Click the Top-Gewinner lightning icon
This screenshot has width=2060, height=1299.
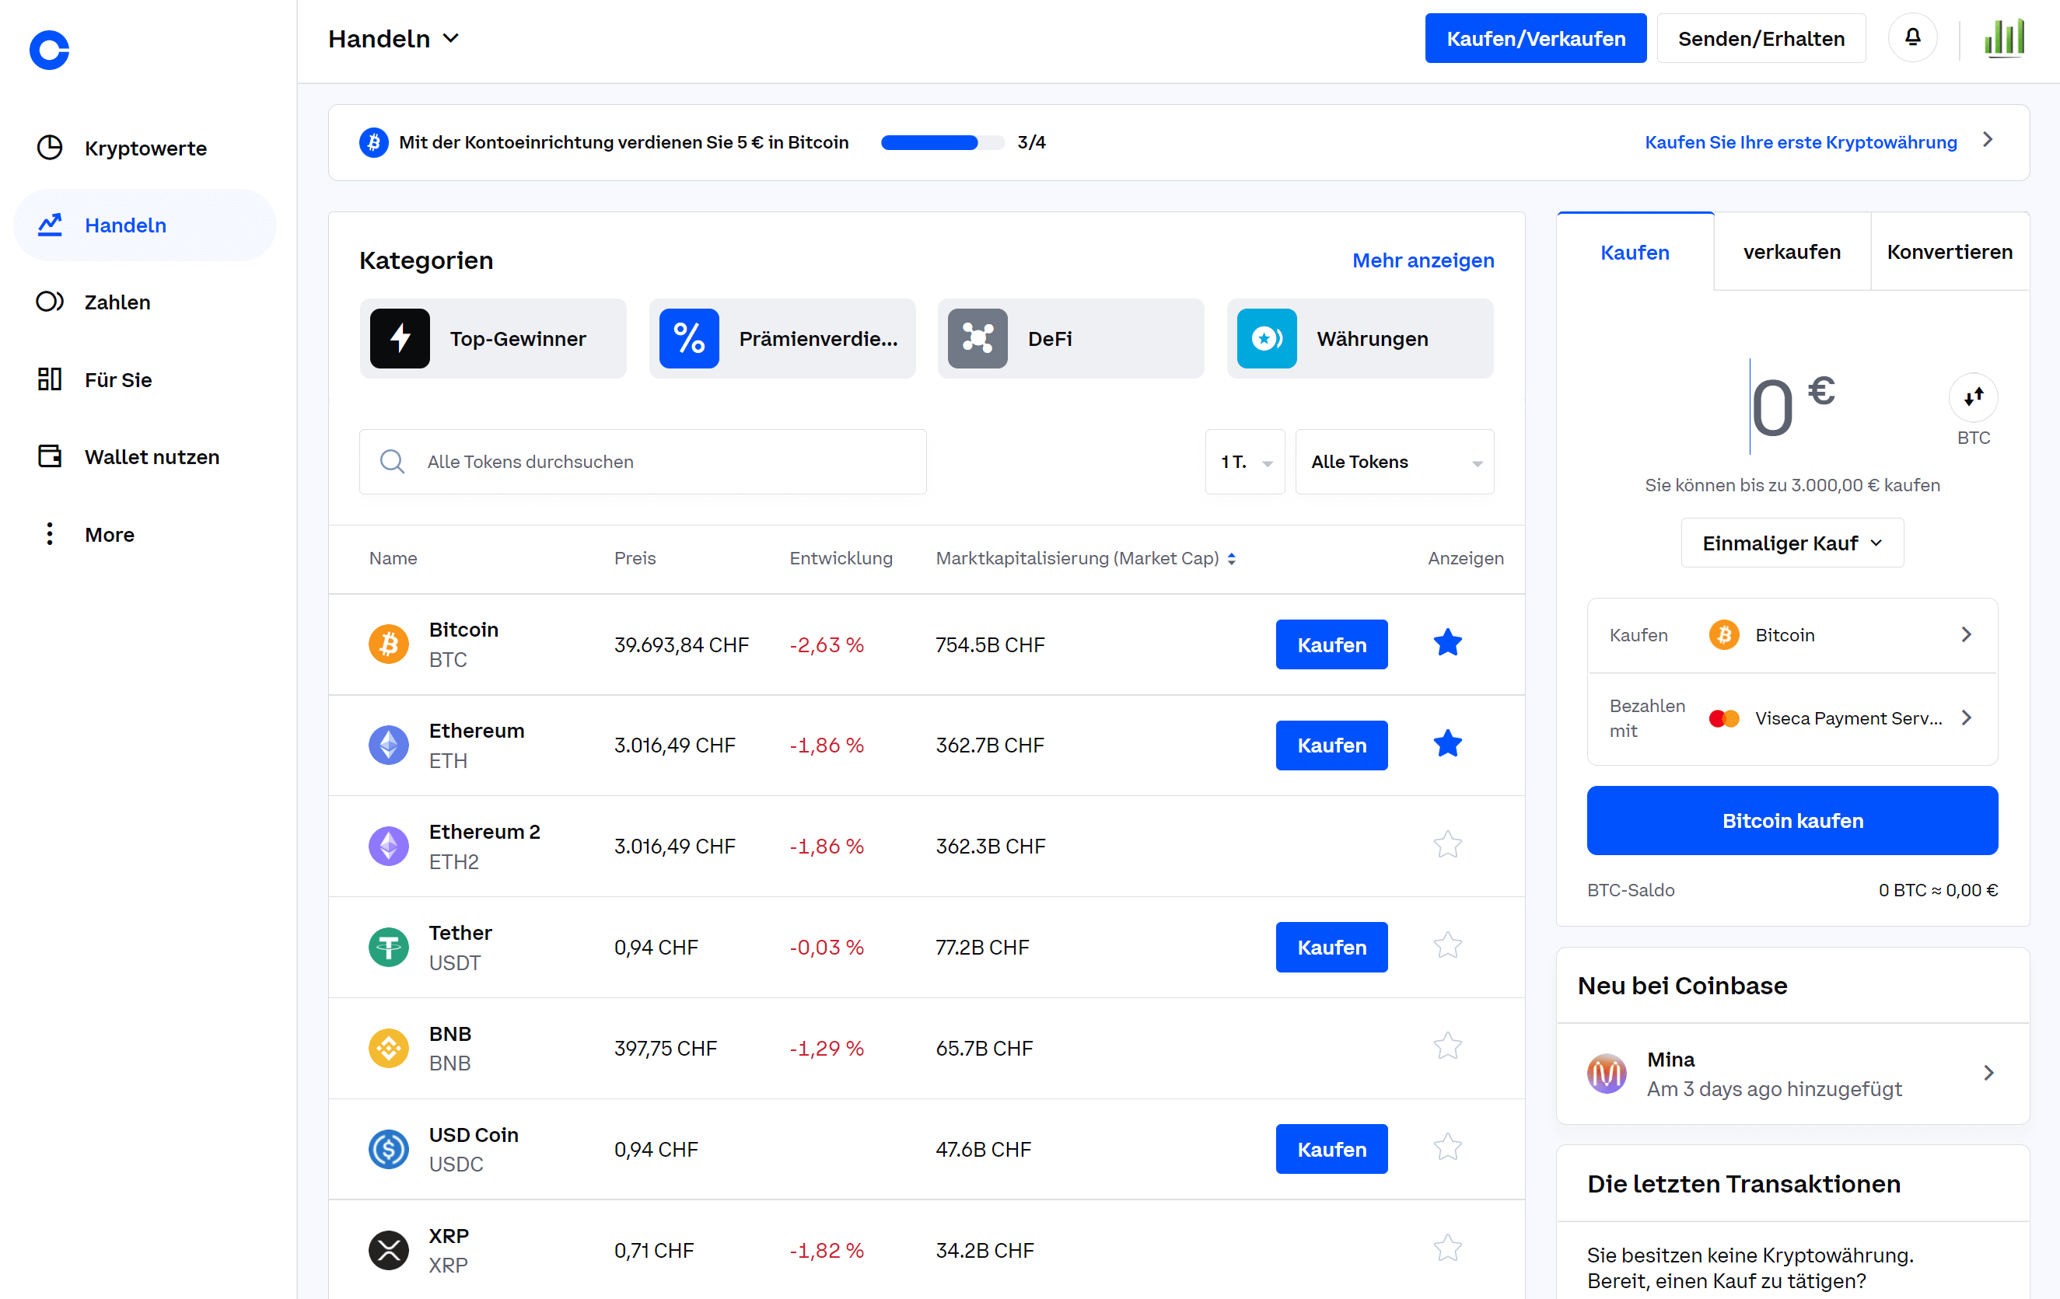[x=400, y=339]
